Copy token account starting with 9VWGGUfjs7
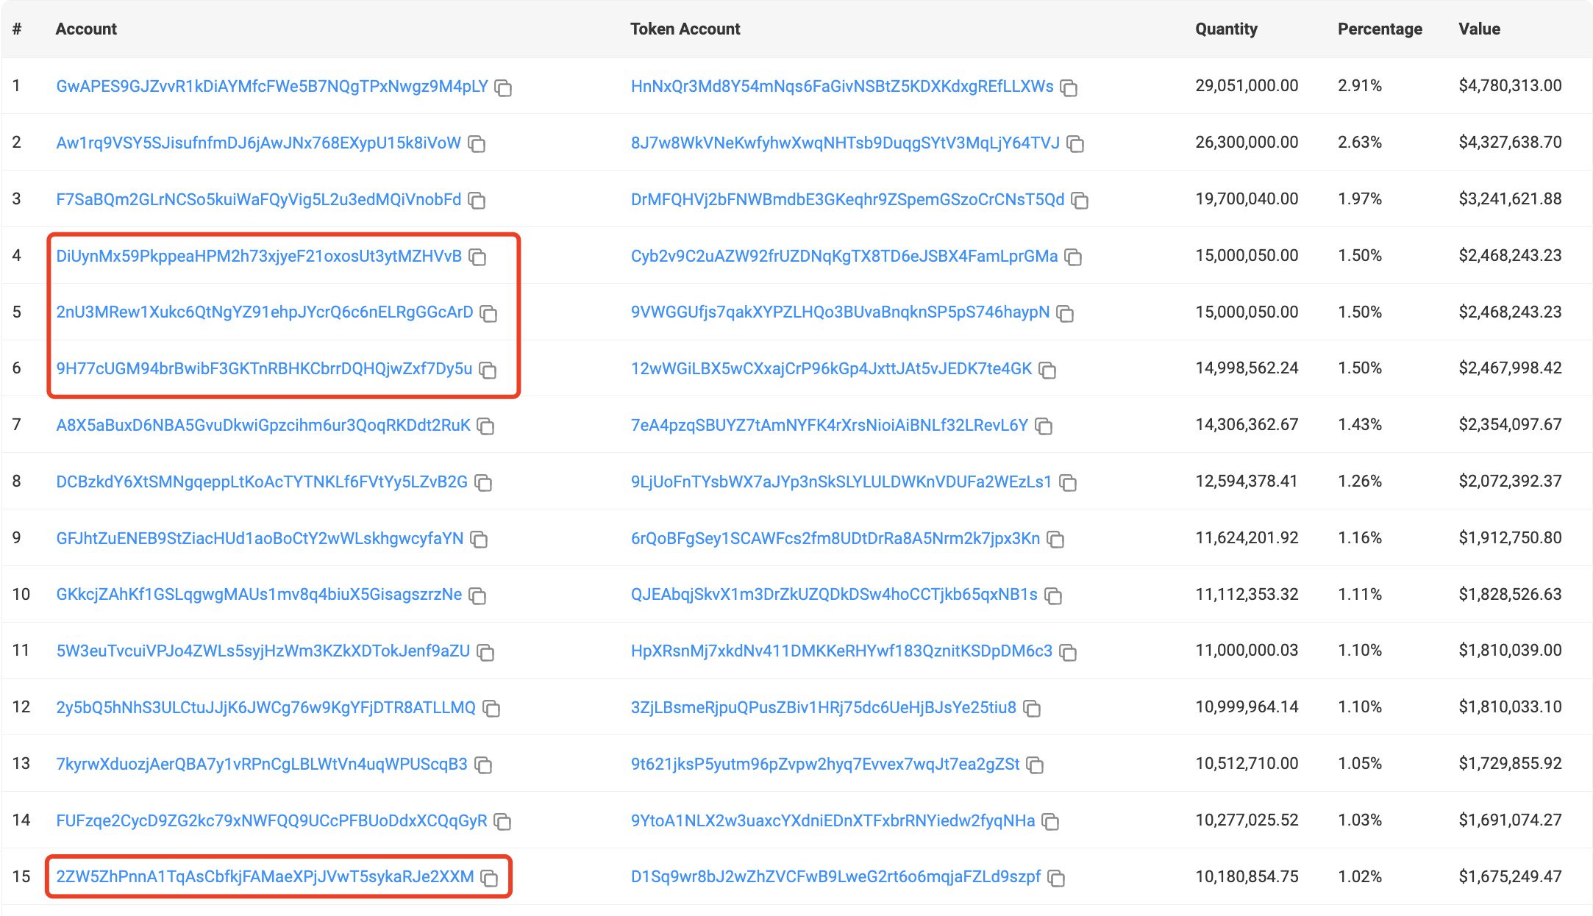 1065,313
